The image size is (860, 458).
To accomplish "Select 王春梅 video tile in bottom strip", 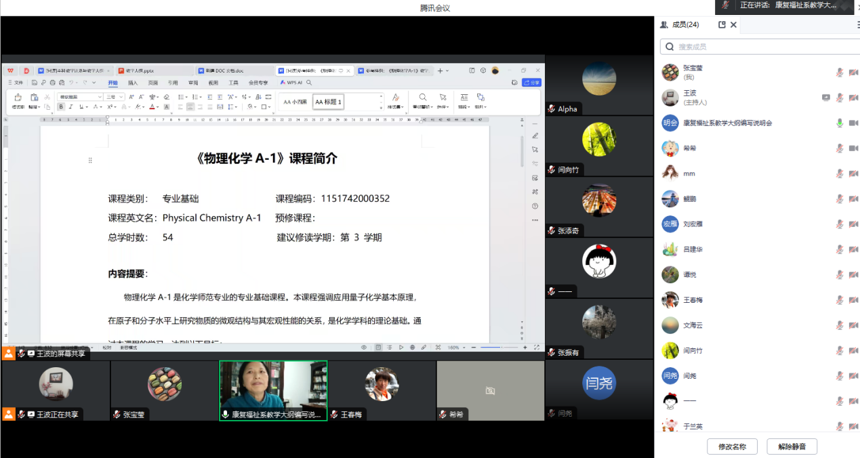I will [382, 390].
